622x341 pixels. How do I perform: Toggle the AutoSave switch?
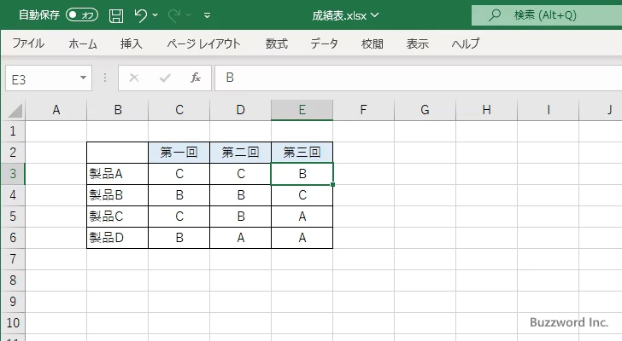pyautogui.click(x=82, y=15)
